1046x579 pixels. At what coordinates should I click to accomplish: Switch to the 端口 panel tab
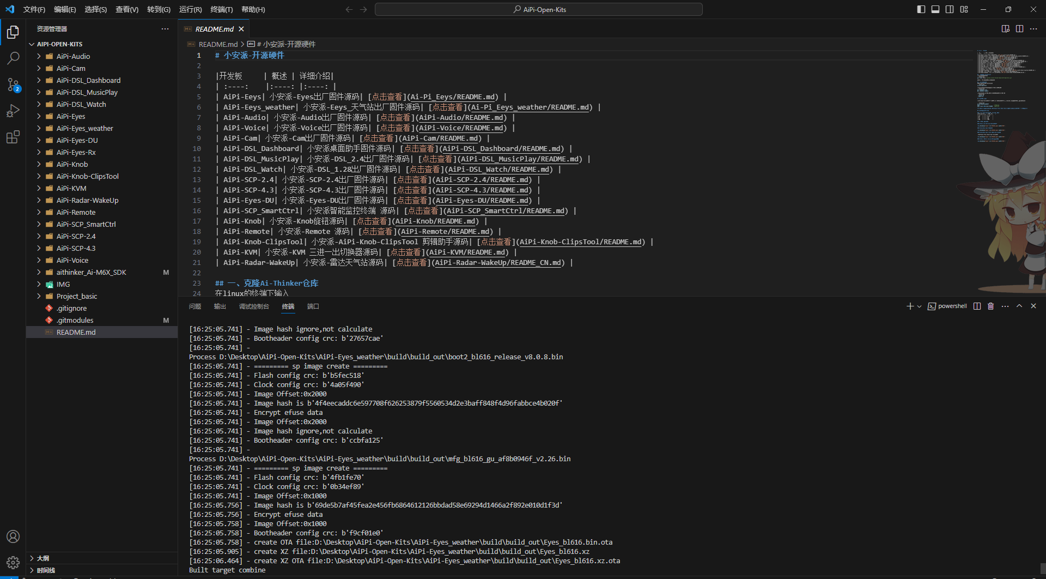pos(313,306)
